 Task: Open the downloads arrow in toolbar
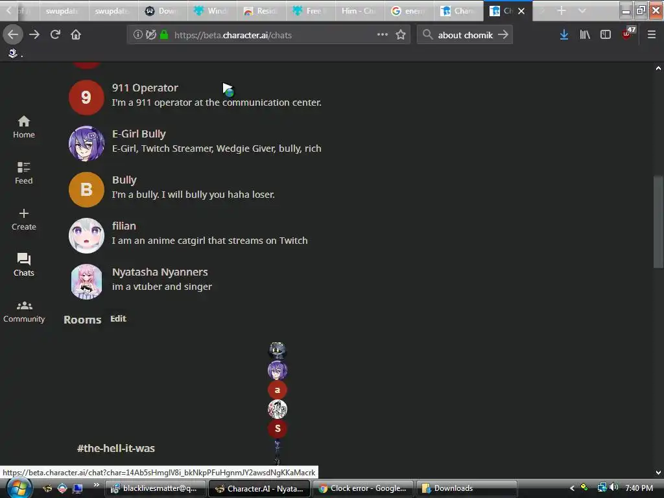[564, 35]
